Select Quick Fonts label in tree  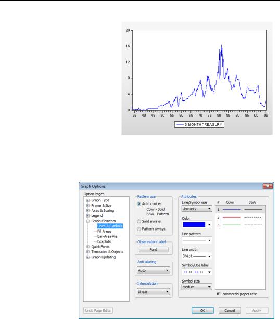[x=100, y=247]
